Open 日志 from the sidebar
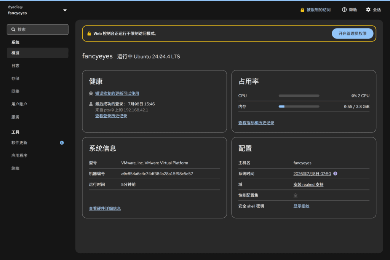This screenshot has width=390, height=260. coord(38,65)
